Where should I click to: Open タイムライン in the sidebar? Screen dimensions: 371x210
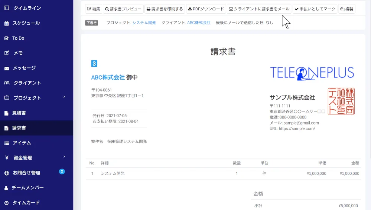[x=36, y=8]
